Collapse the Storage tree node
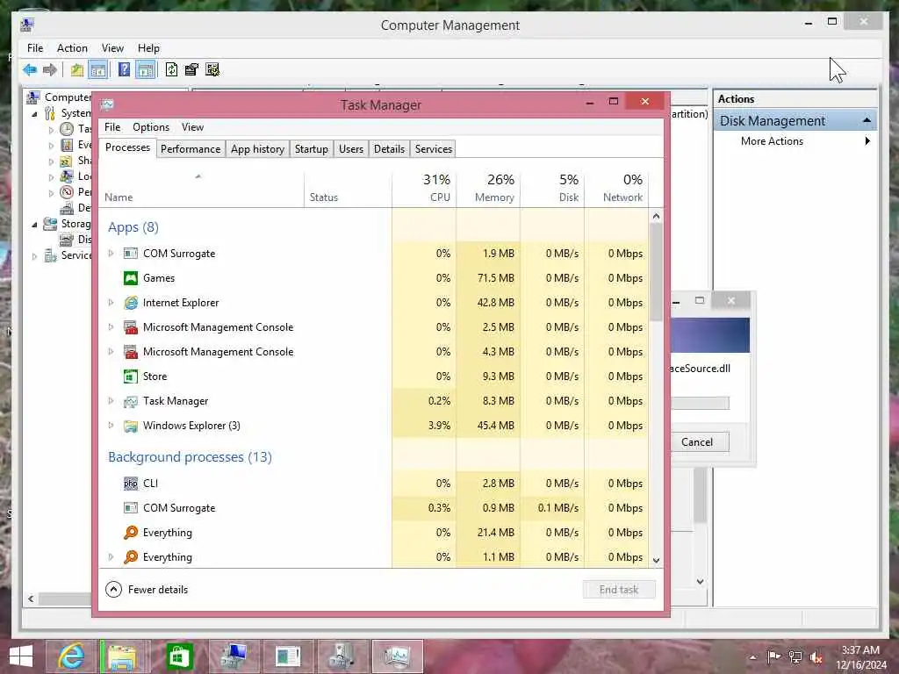The image size is (899, 674). 35,224
